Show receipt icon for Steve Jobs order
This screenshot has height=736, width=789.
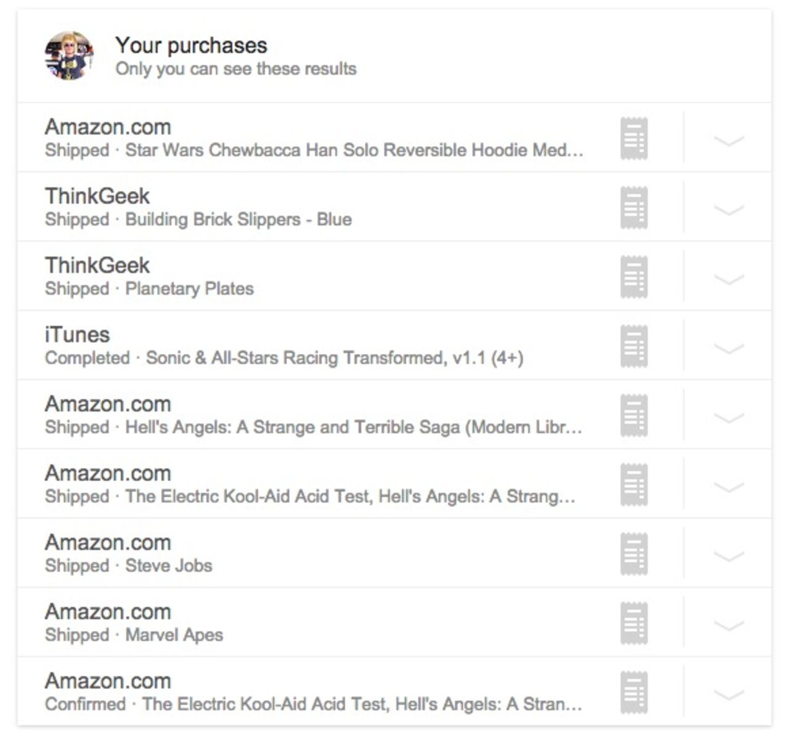[x=634, y=554]
